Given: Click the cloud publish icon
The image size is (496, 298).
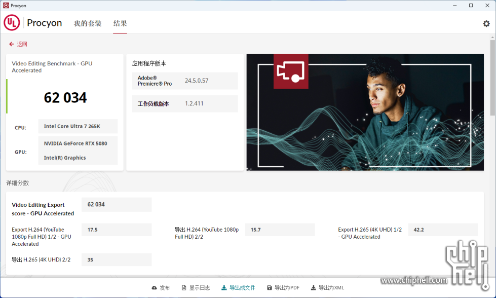Looking at the screenshot, I should click(155, 287).
